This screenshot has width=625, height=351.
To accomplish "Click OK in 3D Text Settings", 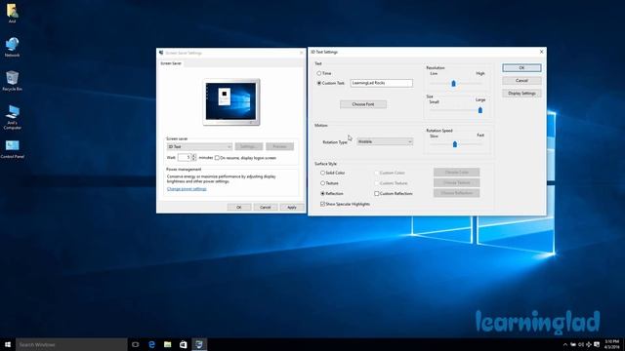I will point(521,68).
